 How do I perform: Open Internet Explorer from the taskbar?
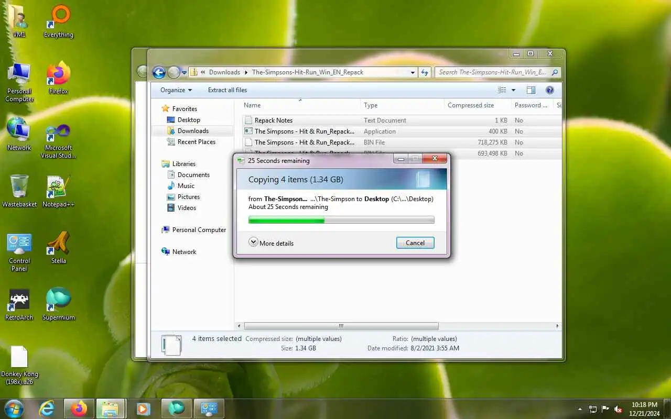point(47,409)
